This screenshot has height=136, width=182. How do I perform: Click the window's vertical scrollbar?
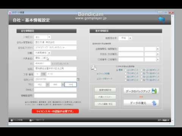(173, 68)
